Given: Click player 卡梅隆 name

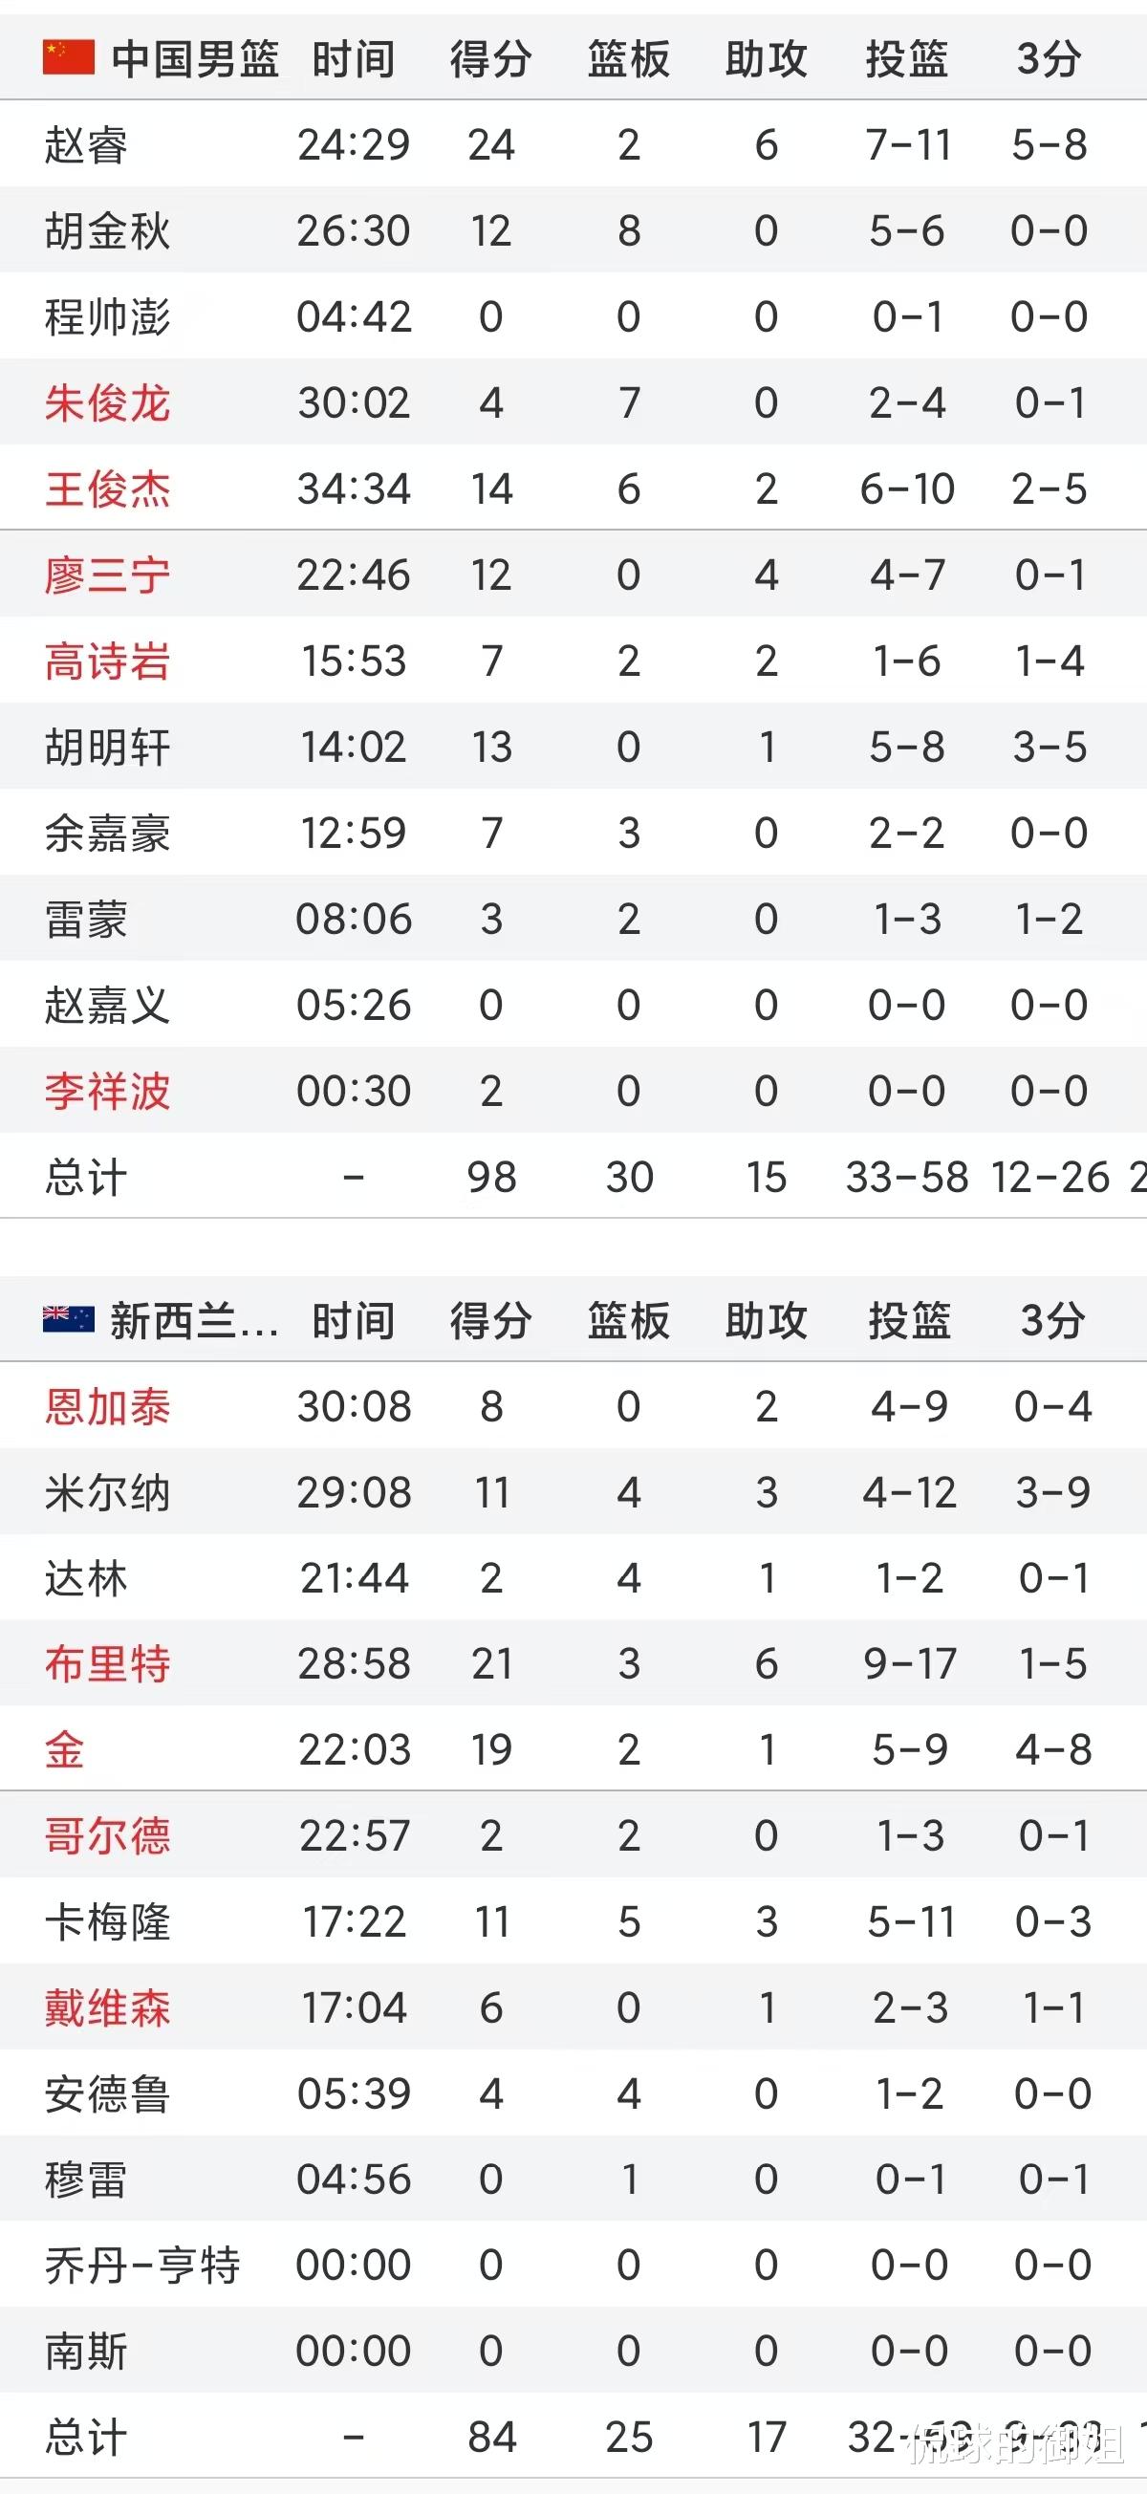Looking at the screenshot, I should (x=107, y=1922).
